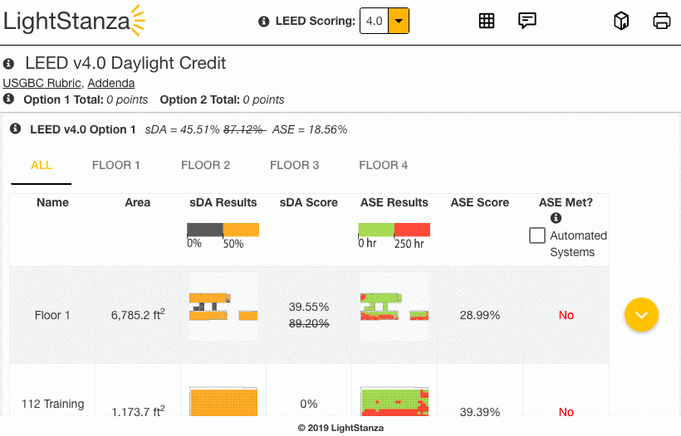Click the sDA = 45.51% summary value

tap(183, 129)
